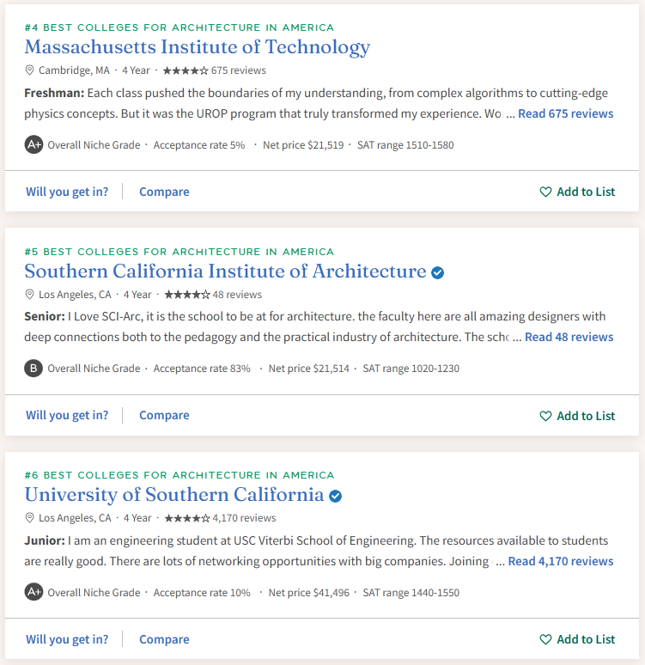This screenshot has height=665, width=645.
Task: Click the star rating for MIT's 675 reviews
Action: click(x=186, y=70)
